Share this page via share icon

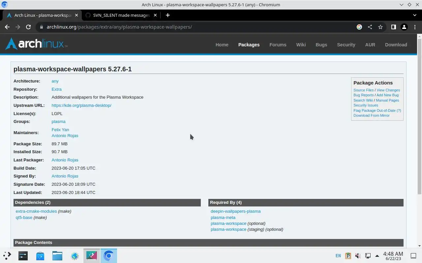[370, 27]
